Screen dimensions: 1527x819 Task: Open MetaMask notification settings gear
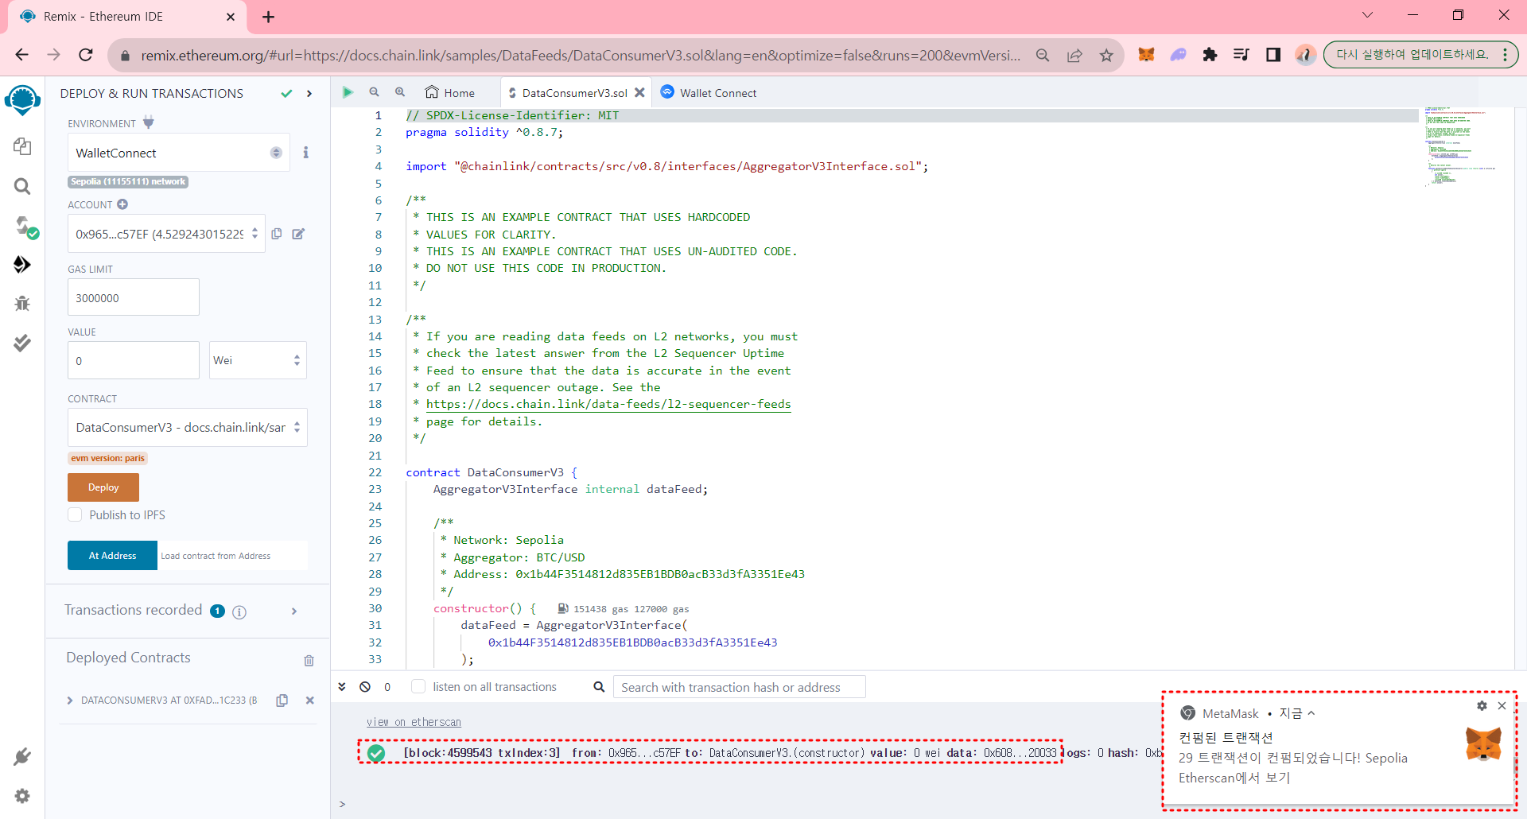tap(1482, 706)
